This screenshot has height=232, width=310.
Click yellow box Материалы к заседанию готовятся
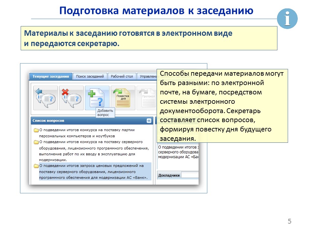point(149,38)
